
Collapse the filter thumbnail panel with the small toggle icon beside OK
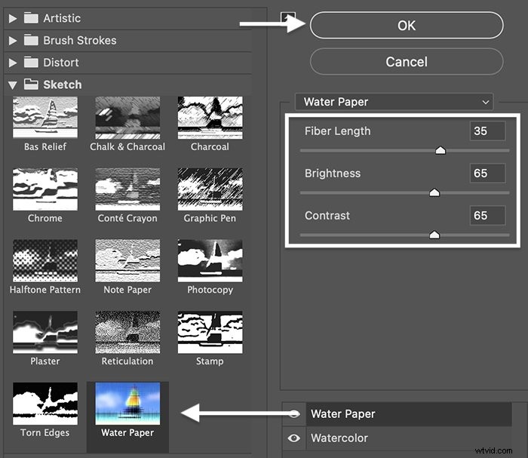click(288, 17)
